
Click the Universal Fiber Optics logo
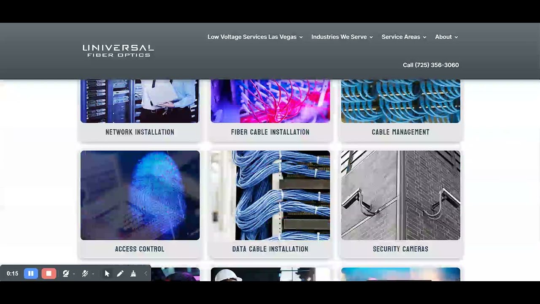click(x=118, y=51)
